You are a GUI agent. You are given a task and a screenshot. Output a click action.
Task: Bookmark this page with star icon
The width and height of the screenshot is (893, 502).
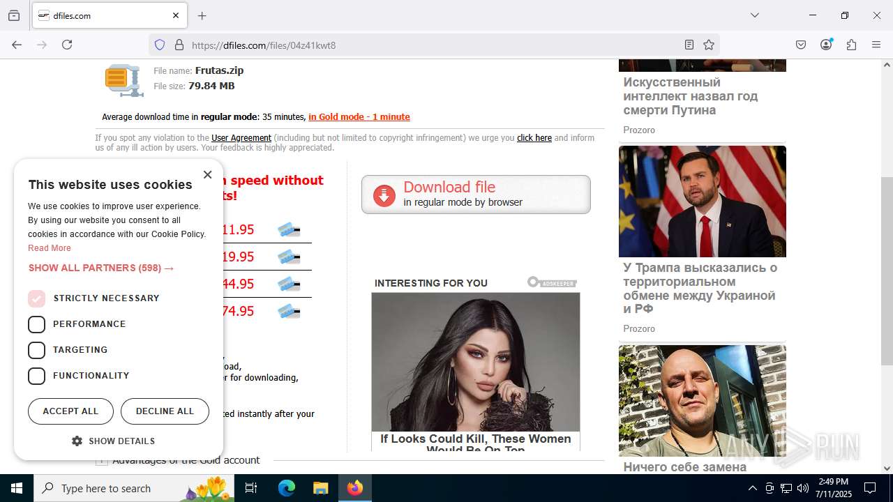tap(709, 45)
